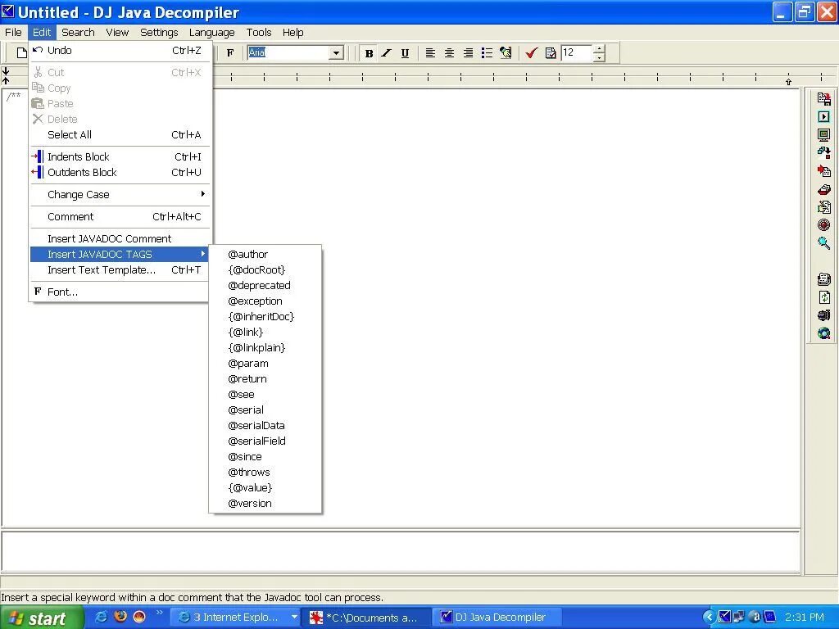Click the document with green refresh arrows icon
The width and height of the screenshot is (839, 629).
[824, 297]
